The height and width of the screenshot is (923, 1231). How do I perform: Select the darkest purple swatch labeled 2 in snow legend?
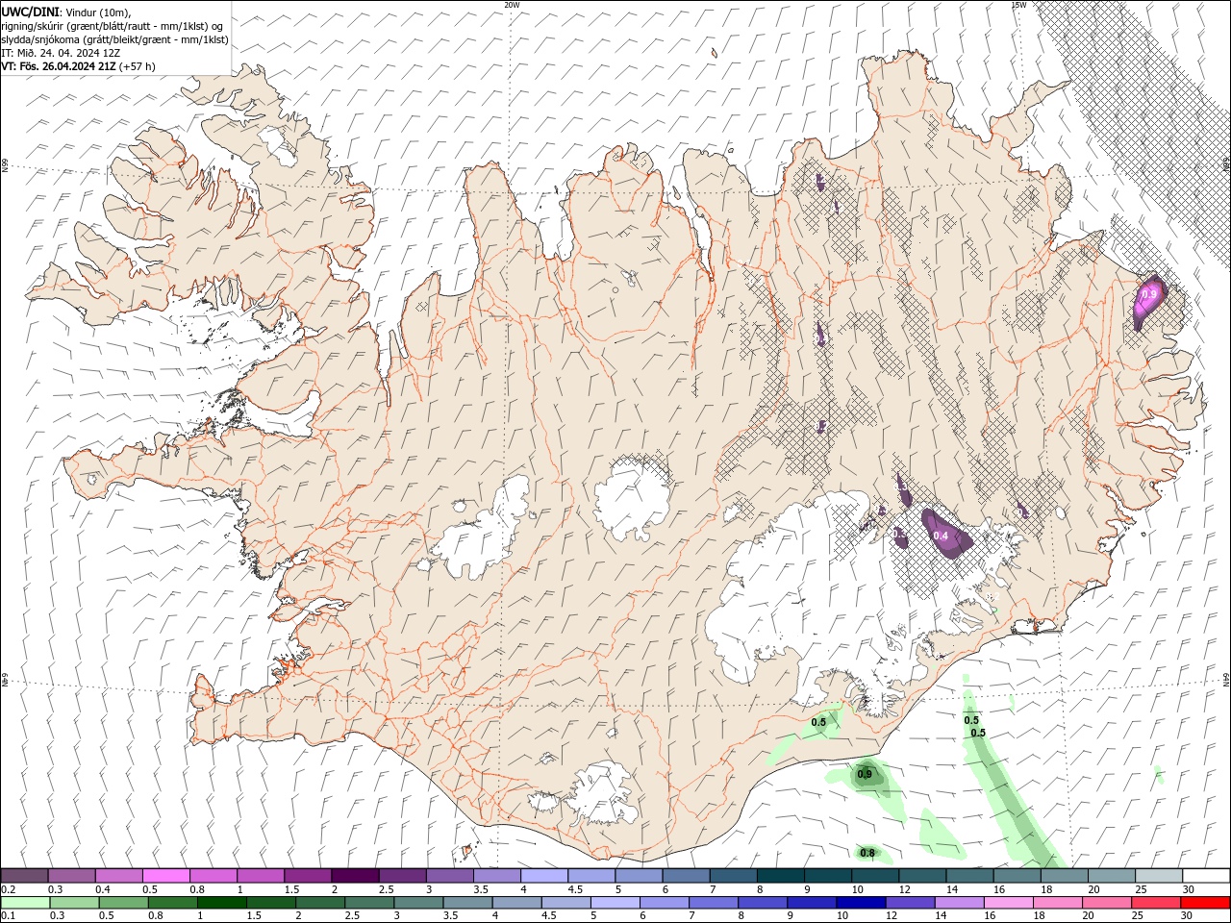click(x=355, y=875)
